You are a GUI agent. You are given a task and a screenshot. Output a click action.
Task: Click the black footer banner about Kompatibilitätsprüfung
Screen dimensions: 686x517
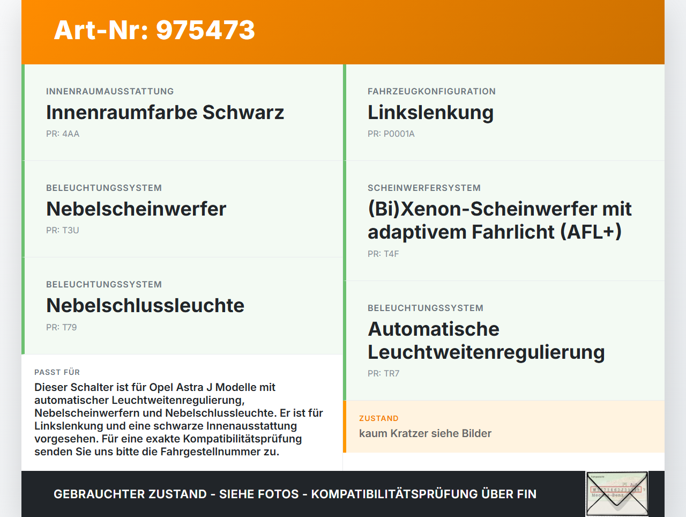pos(295,494)
